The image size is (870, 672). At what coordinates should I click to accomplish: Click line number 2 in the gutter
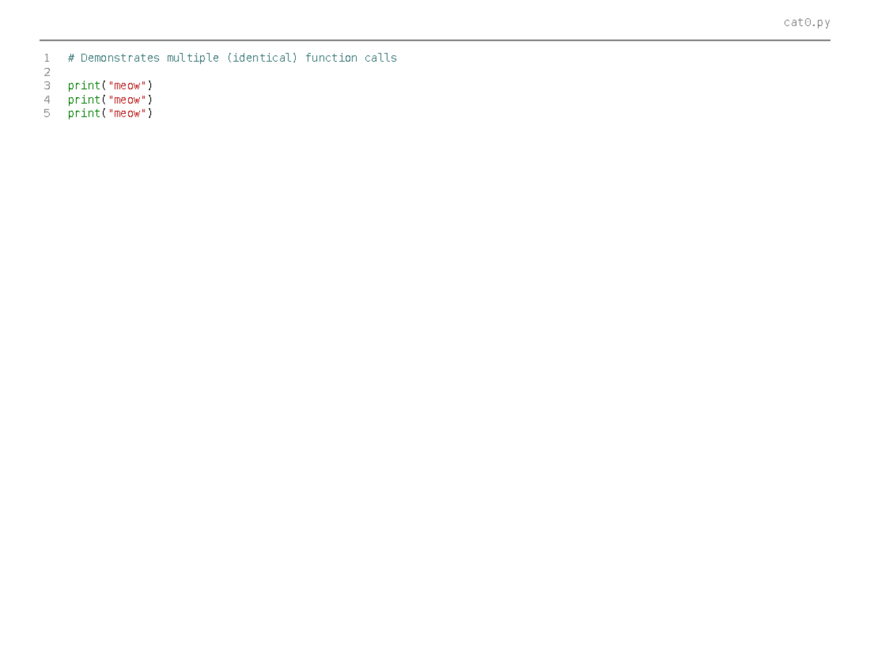coord(47,71)
